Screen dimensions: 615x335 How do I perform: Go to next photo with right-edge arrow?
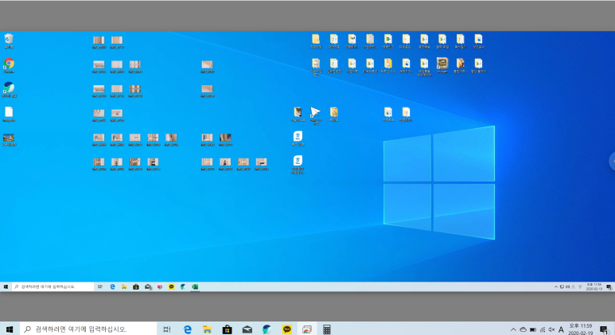[613, 162]
